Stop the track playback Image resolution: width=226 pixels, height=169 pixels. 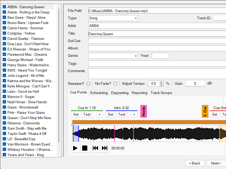coord(85,148)
